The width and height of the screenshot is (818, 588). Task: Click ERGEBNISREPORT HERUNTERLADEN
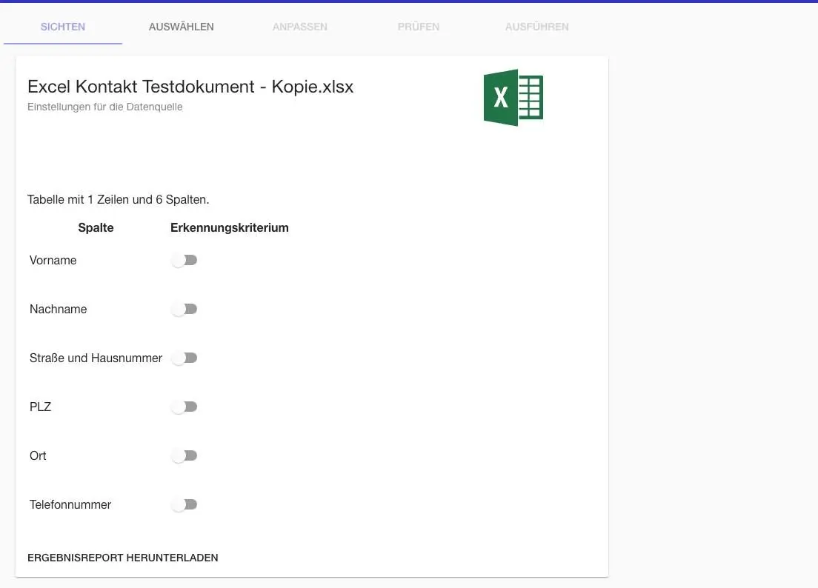coord(122,558)
